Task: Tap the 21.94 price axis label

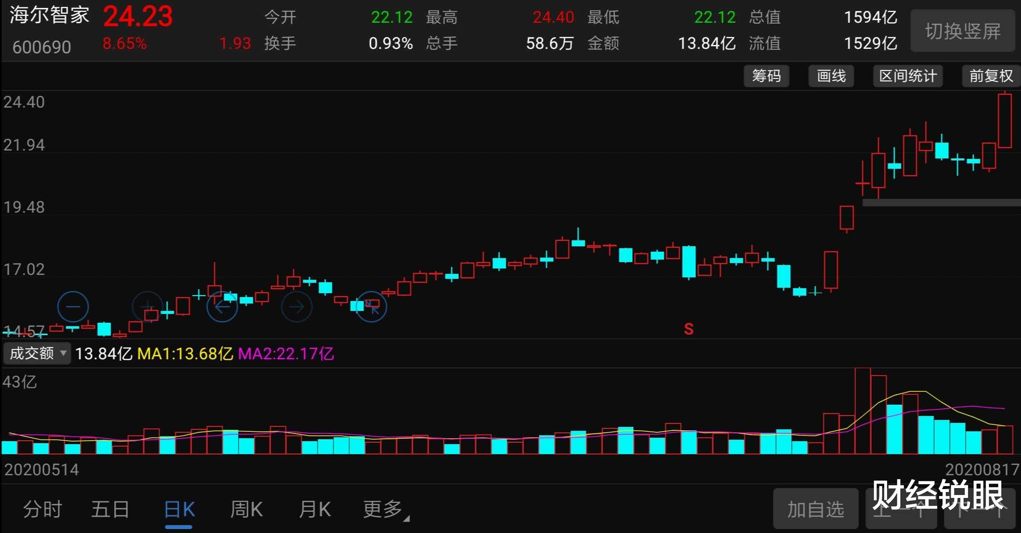Action: click(24, 145)
